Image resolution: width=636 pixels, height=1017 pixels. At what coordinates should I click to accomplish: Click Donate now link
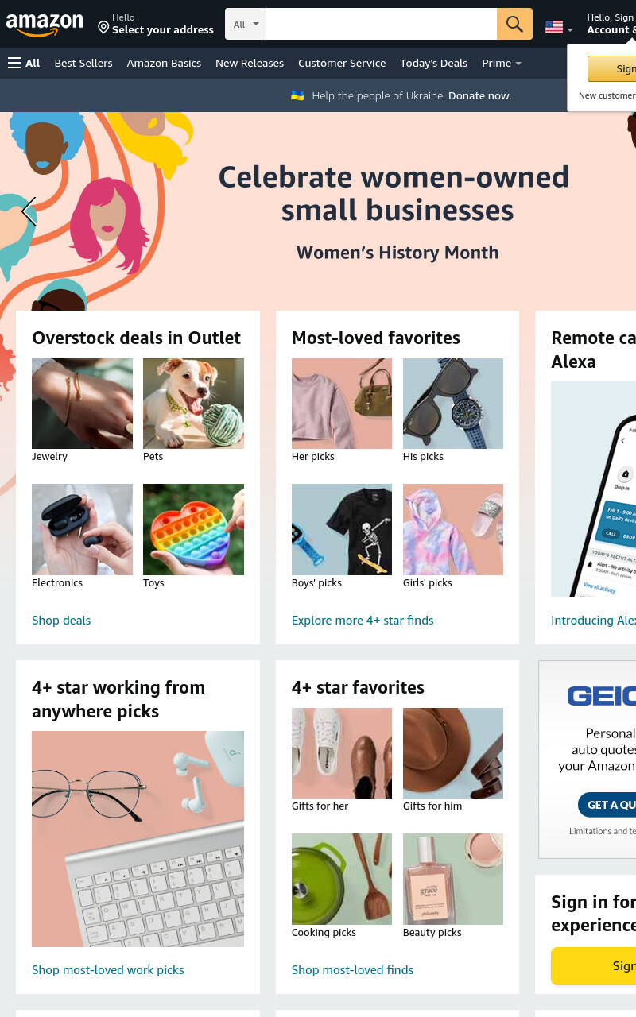pyautogui.click(x=479, y=95)
